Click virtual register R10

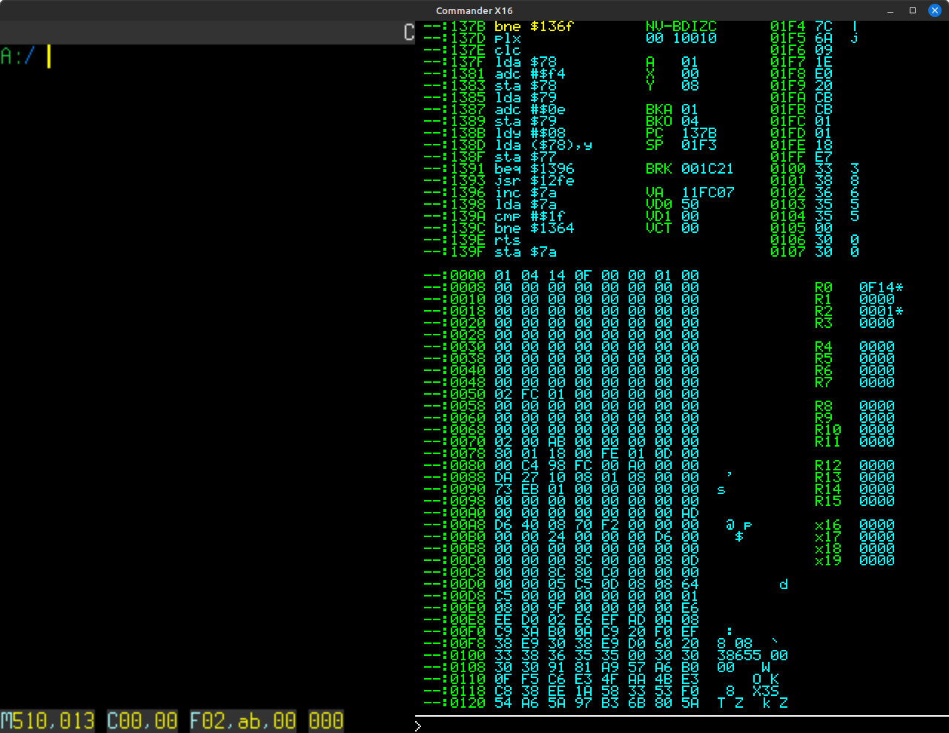tap(855, 430)
